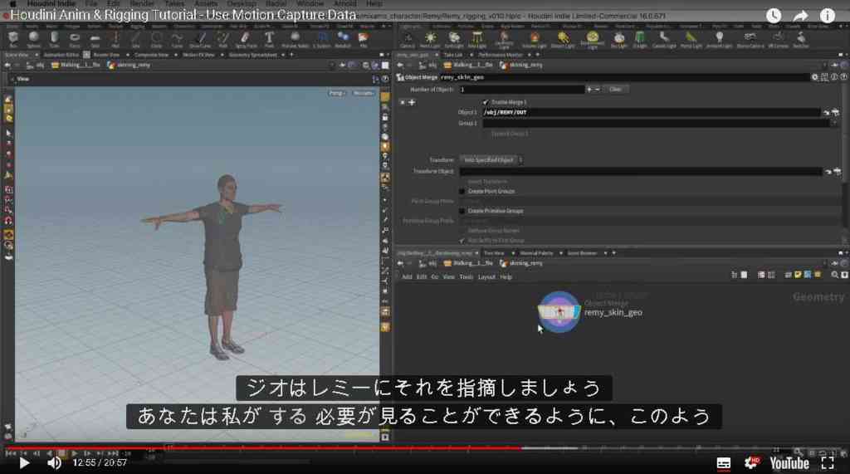The image size is (850, 474).
Task: Switch to the Geometry Spreadsheet tab
Action: click(252, 55)
